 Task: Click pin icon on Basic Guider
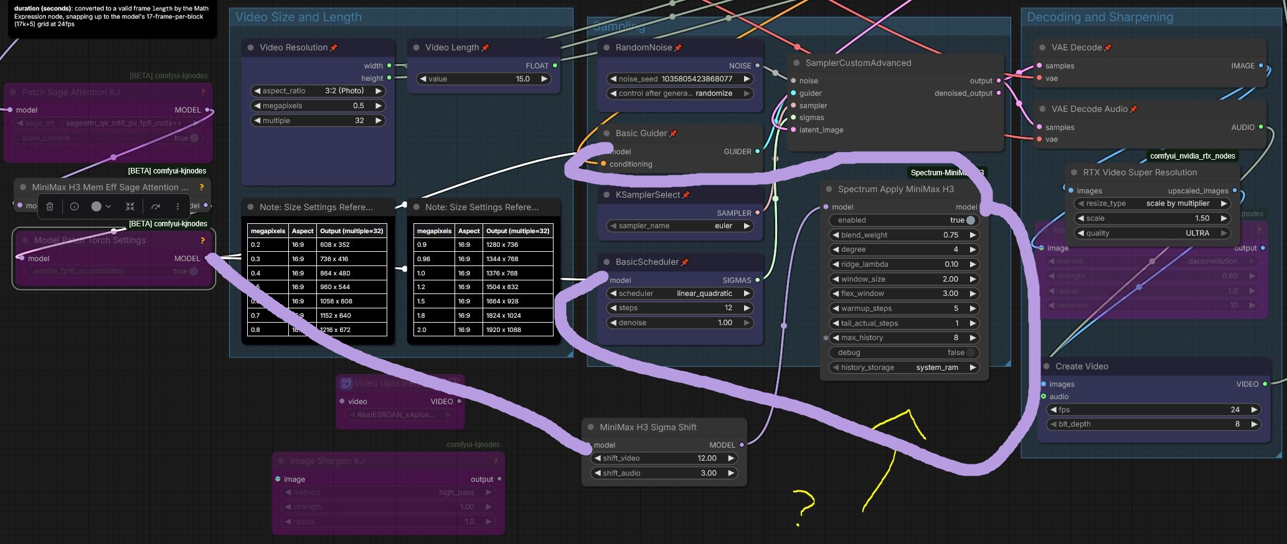tap(673, 134)
